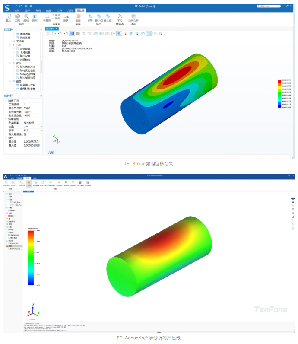Switch to the 显示 ribbon tab
The height and width of the screenshot is (344, 298).
coord(27,10)
